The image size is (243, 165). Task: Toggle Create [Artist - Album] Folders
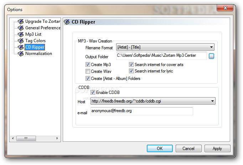(x=88, y=79)
